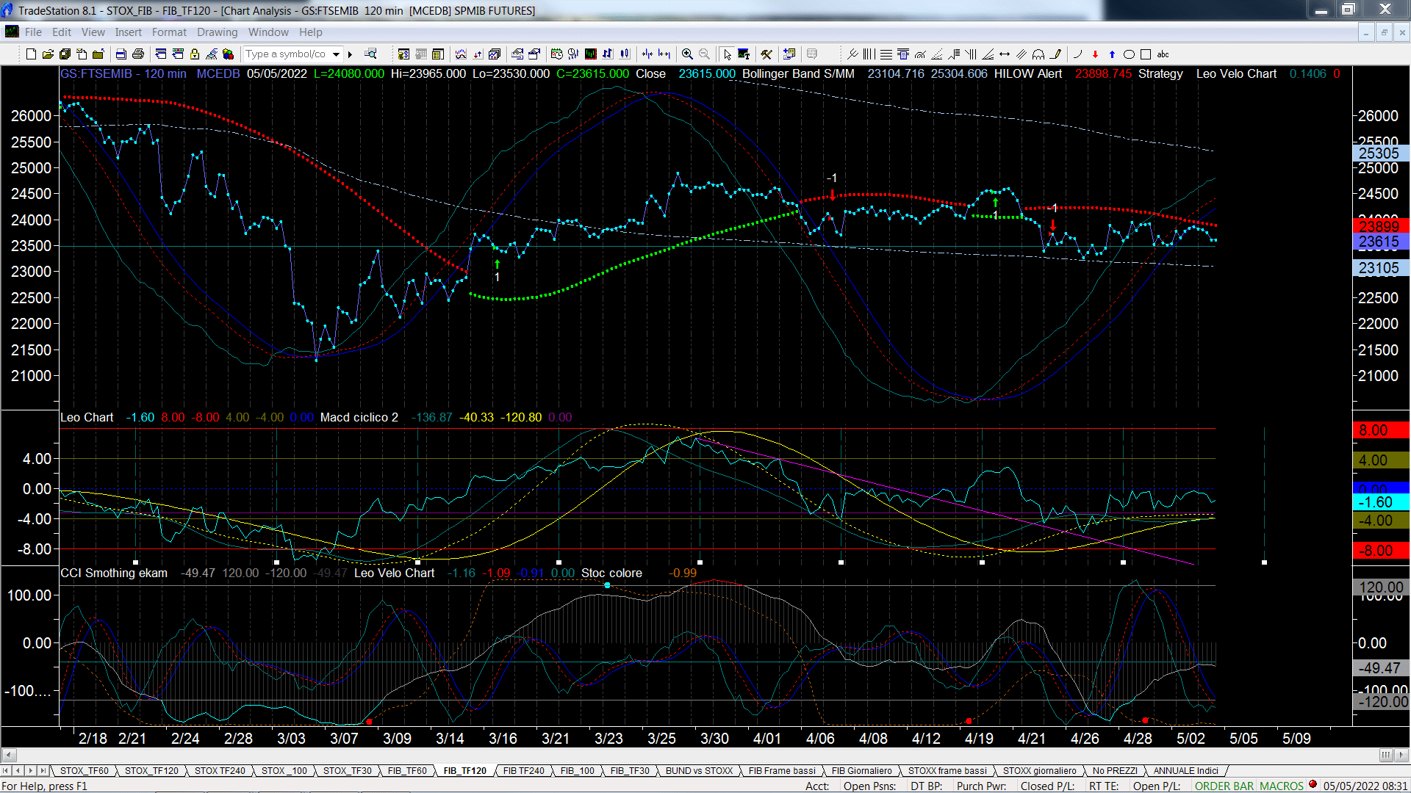Select the ellipse drawing tool

(1129, 54)
